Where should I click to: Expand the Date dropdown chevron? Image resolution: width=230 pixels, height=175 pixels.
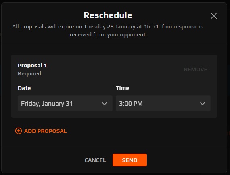[105, 104]
